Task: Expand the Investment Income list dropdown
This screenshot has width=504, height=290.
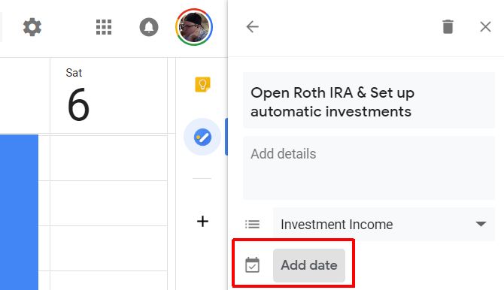Action: point(384,224)
